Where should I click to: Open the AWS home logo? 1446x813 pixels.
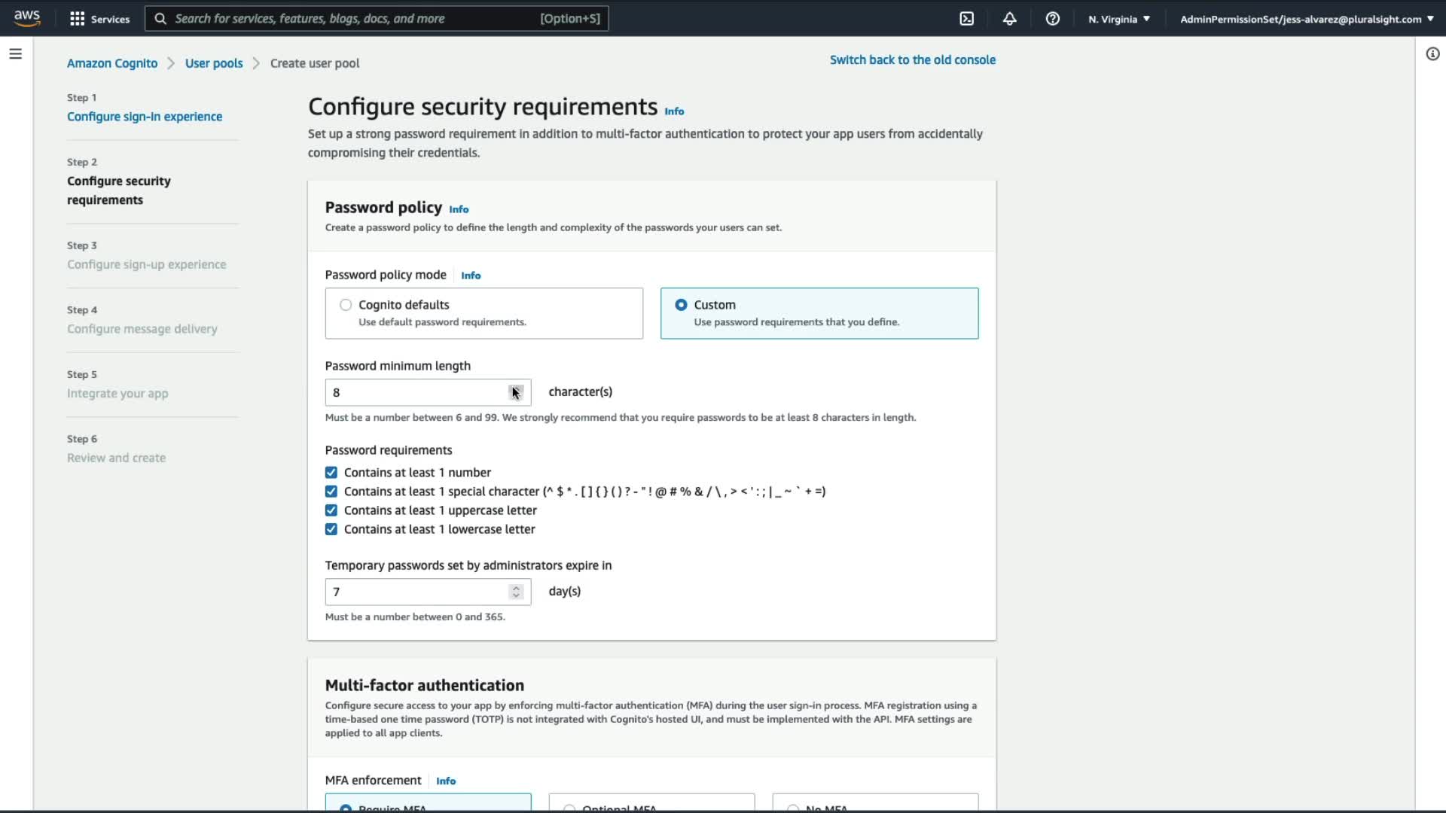point(27,18)
